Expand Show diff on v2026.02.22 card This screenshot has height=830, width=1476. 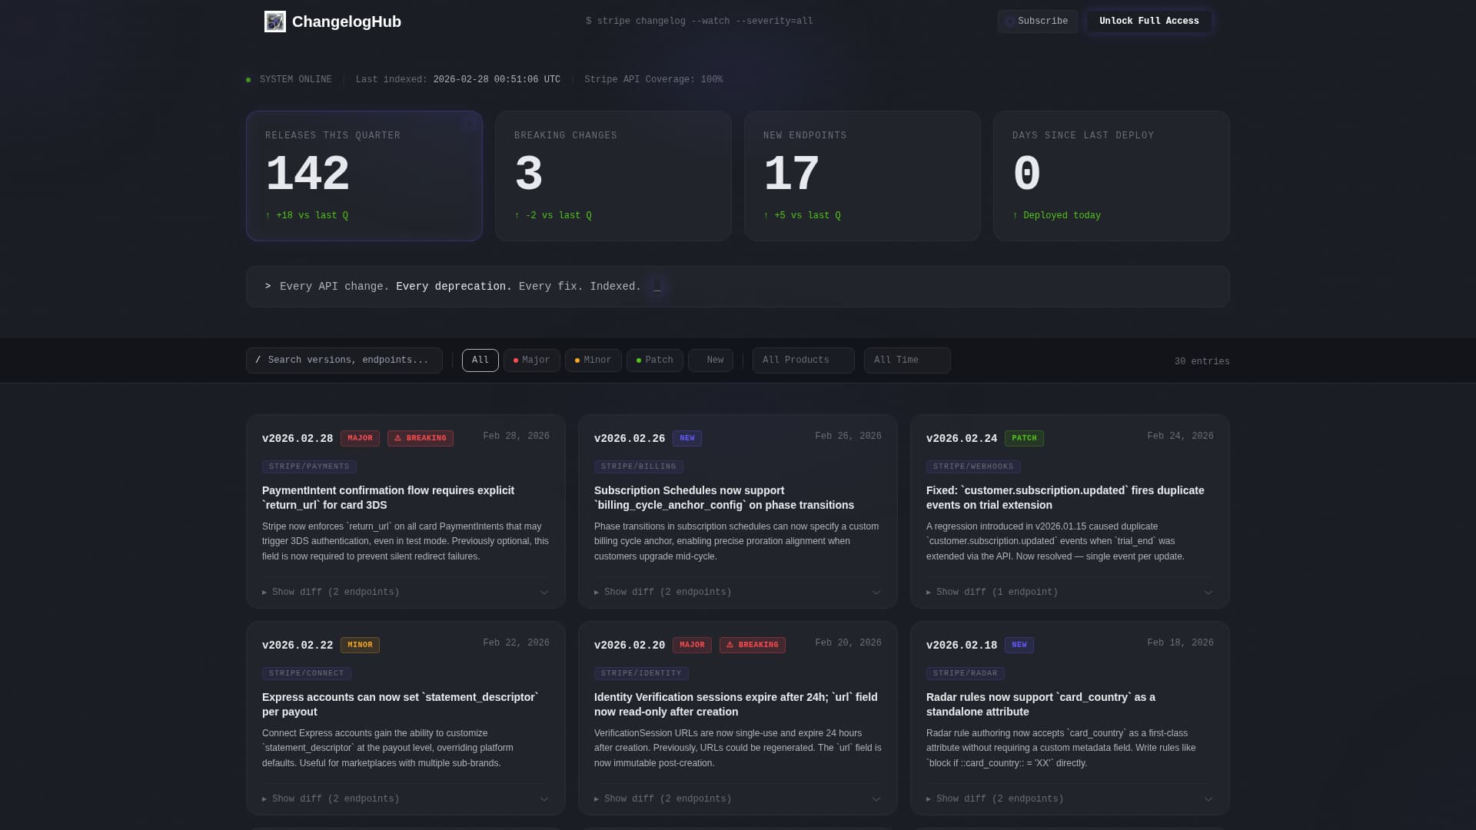pyautogui.click(x=331, y=799)
